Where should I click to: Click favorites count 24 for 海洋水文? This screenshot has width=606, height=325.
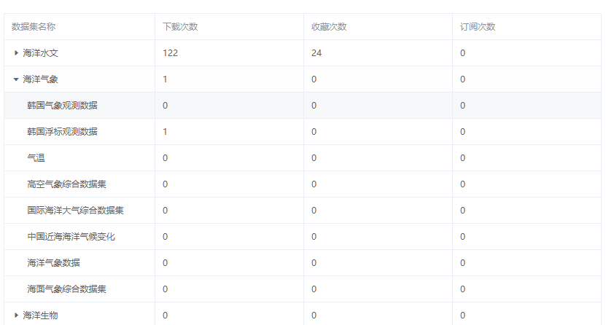[x=316, y=53]
